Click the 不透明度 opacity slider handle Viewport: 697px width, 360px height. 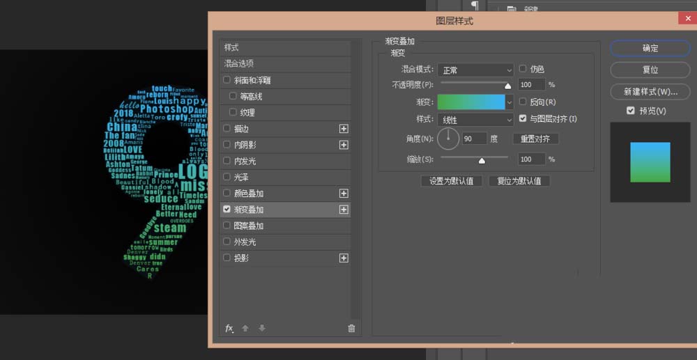[x=508, y=86]
